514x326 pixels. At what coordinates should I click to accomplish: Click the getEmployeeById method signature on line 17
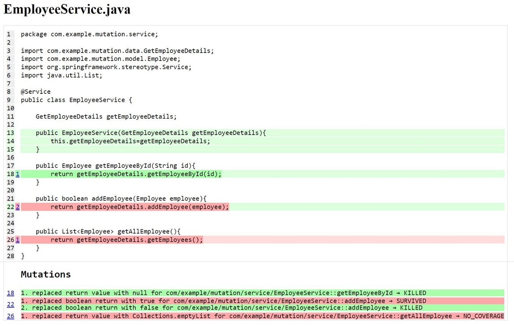[115, 166]
